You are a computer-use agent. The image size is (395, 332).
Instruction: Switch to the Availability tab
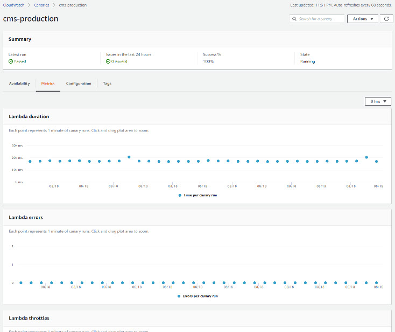[19, 84]
